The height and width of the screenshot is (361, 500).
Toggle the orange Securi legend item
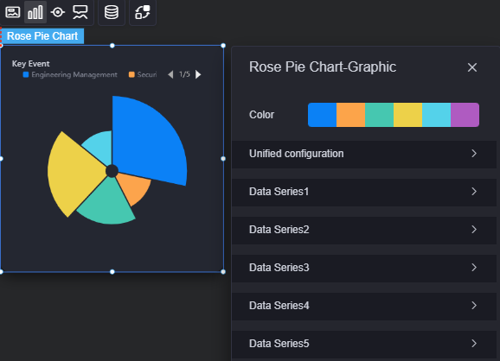coord(143,74)
